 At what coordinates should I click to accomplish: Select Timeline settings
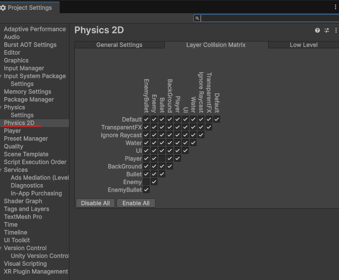click(x=16, y=233)
